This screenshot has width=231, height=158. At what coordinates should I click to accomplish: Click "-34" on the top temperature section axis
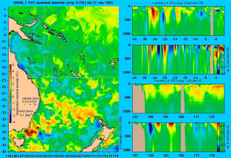pyautogui.click(x=154, y=39)
